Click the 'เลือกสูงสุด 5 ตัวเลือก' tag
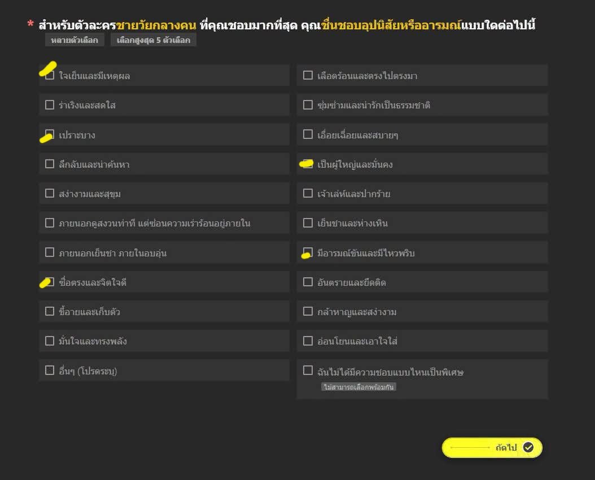Viewport: 595px width, 480px height. (x=154, y=40)
